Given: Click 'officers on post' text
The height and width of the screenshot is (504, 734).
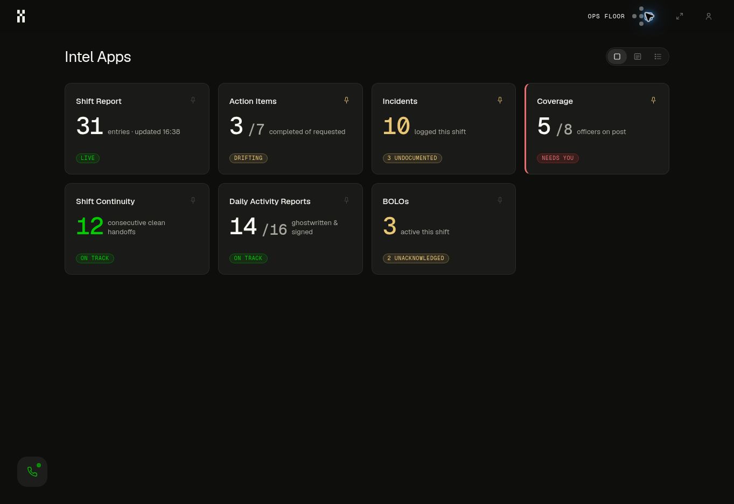Looking at the screenshot, I should [x=601, y=131].
